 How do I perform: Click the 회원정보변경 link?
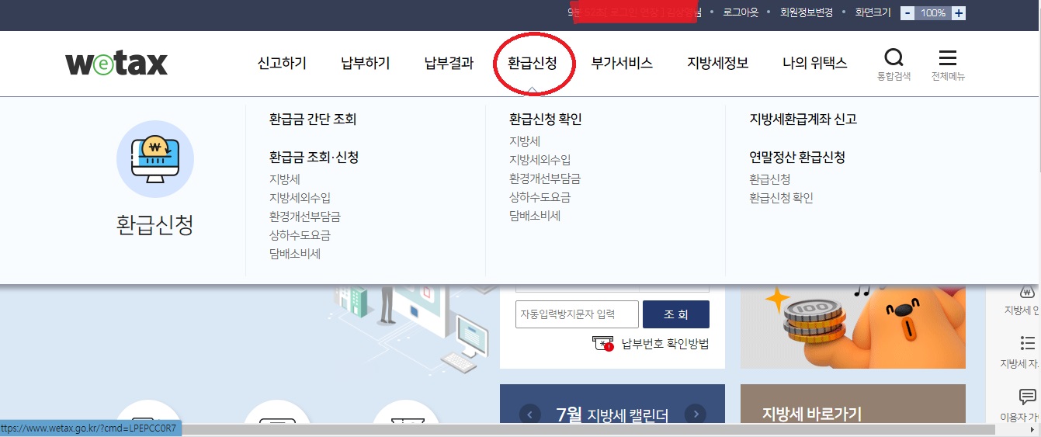click(807, 13)
